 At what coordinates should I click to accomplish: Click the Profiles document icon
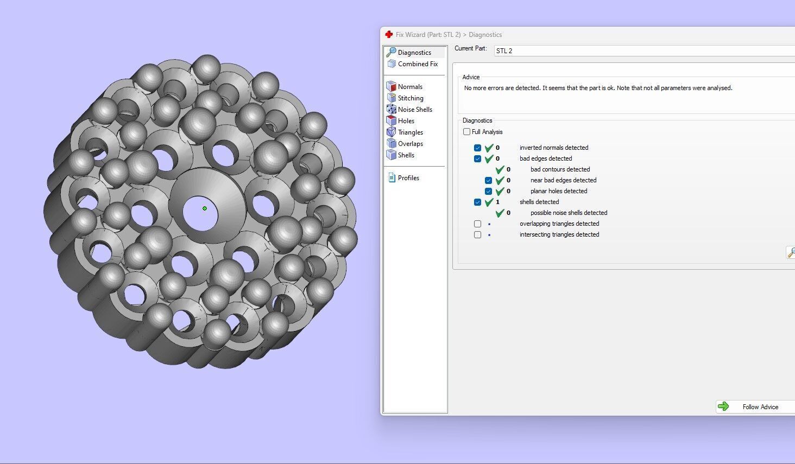[392, 178]
